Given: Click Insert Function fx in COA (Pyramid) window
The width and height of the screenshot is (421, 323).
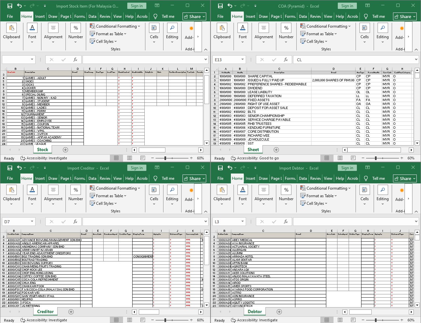Looking at the screenshot, I should 286,60.
